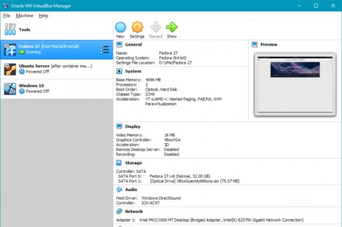The image size is (342, 227).
Task: Open the Tools wrench icon
Action: (10, 29)
